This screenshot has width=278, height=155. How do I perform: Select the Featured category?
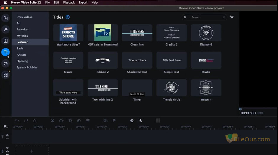[30, 42]
